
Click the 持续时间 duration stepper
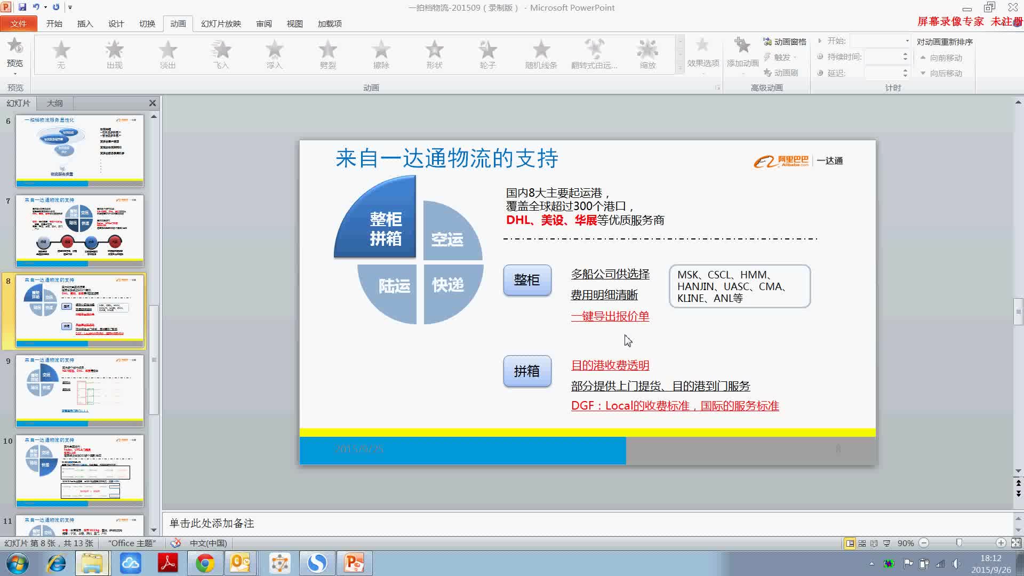tap(905, 57)
